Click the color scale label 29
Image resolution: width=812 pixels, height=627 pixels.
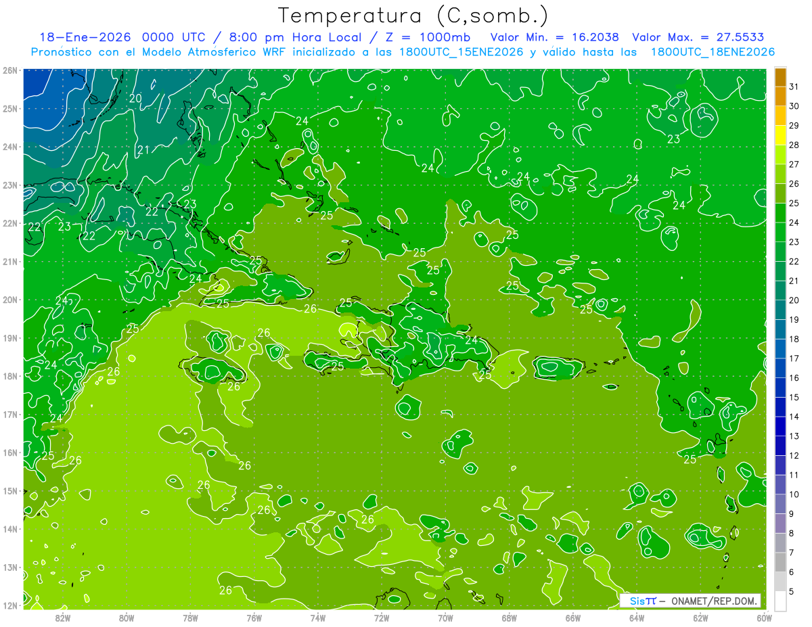[x=794, y=126]
